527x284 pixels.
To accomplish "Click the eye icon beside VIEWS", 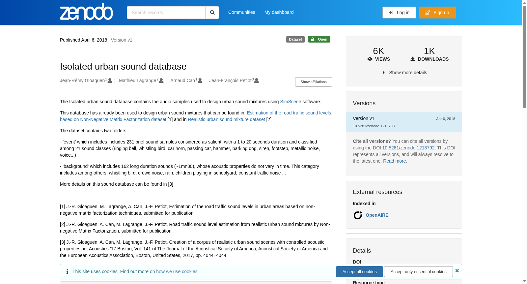I will coord(370,59).
